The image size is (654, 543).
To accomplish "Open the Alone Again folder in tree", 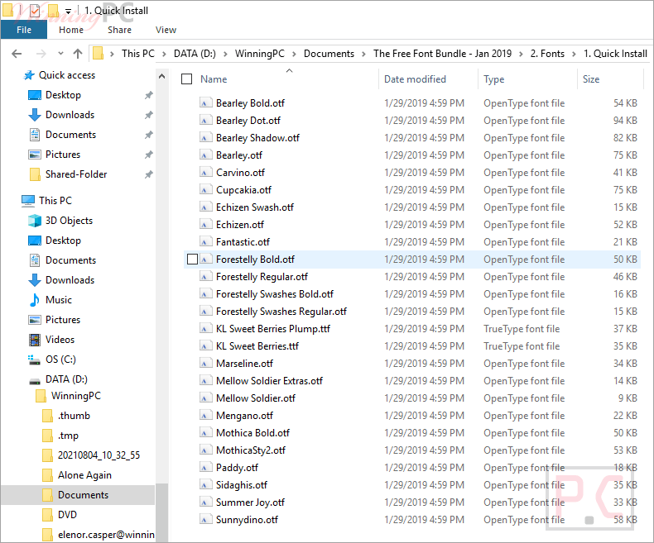I will pos(84,475).
